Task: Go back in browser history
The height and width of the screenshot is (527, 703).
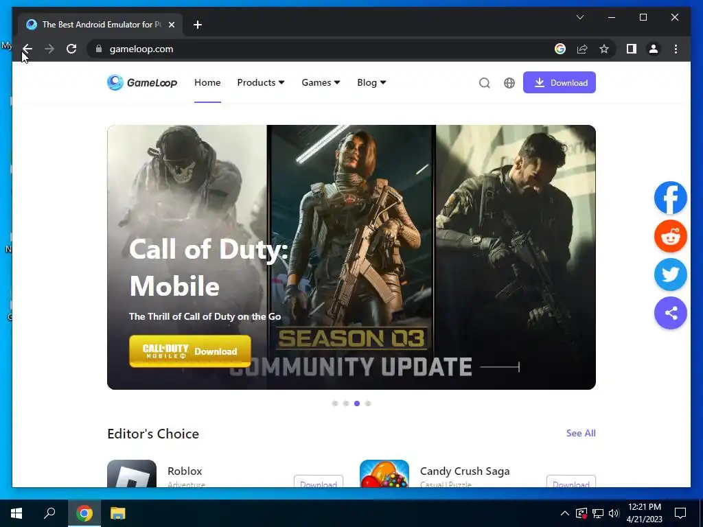Action: 27,49
